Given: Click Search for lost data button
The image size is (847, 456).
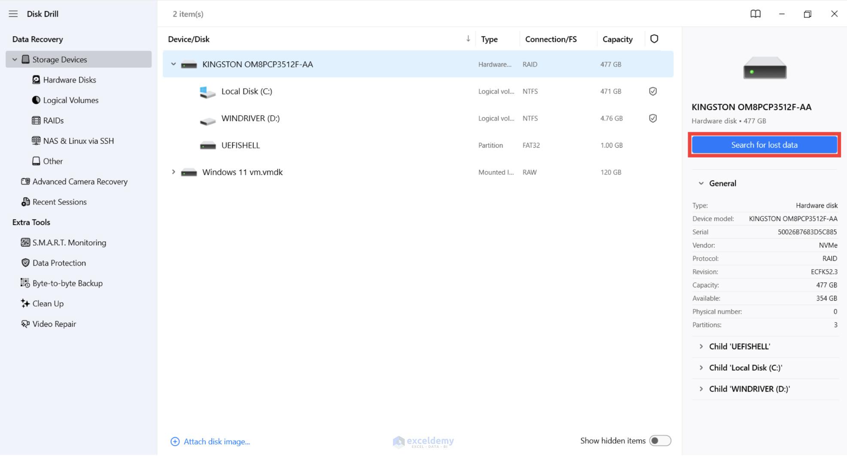Looking at the screenshot, I should [764, 145].
